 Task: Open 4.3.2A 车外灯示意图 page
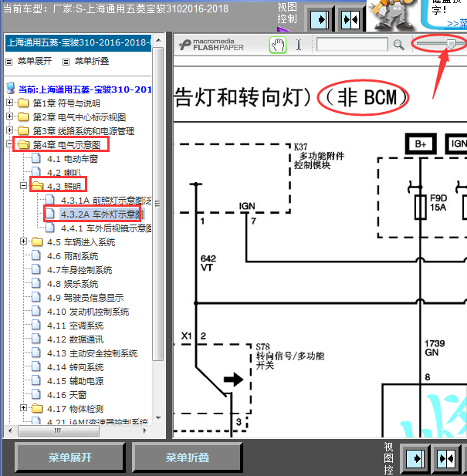click(102, 214)
